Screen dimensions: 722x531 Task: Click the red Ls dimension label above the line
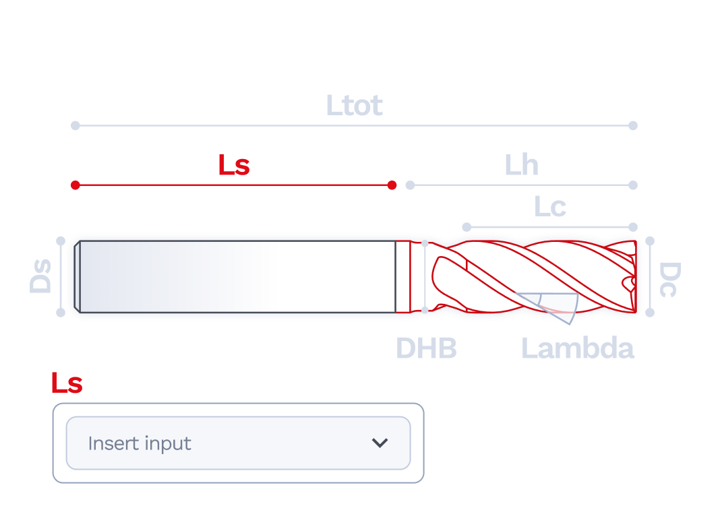[x=234, y=164]
